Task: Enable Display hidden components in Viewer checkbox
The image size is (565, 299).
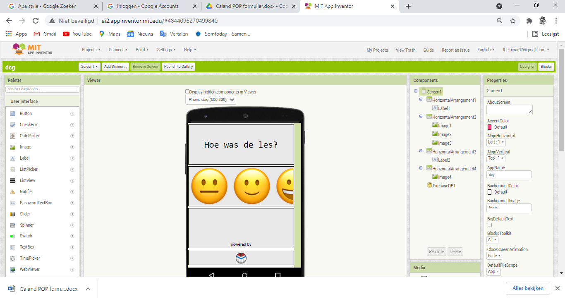Action: 187,91
